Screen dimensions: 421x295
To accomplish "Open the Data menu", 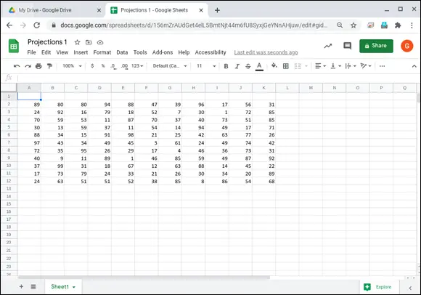I will click(122, 52).
